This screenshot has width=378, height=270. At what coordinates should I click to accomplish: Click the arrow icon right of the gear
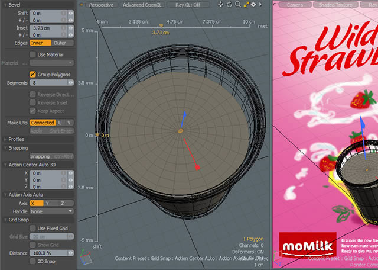click(260, 4)
